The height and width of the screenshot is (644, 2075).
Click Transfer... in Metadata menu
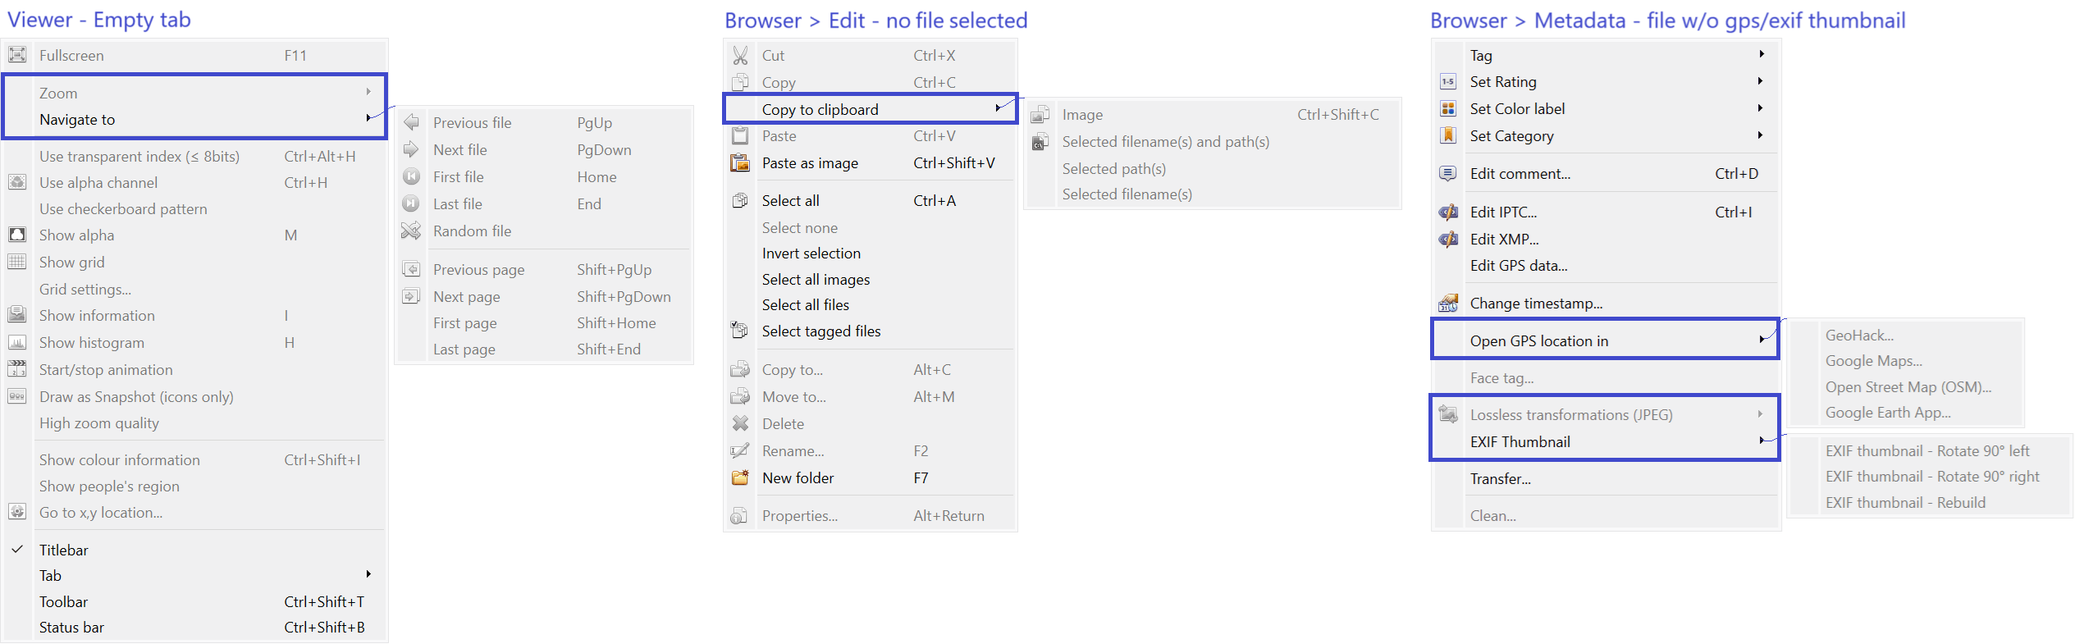pos(1500,479)
